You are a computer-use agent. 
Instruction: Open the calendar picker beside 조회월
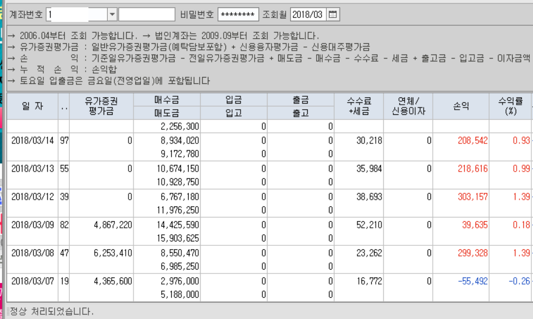click(334, 15)
